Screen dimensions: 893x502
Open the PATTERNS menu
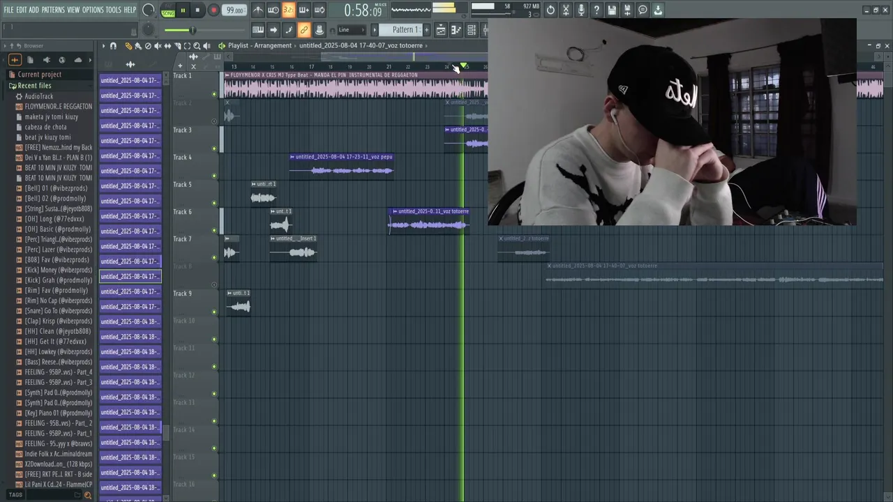point(53,10)
